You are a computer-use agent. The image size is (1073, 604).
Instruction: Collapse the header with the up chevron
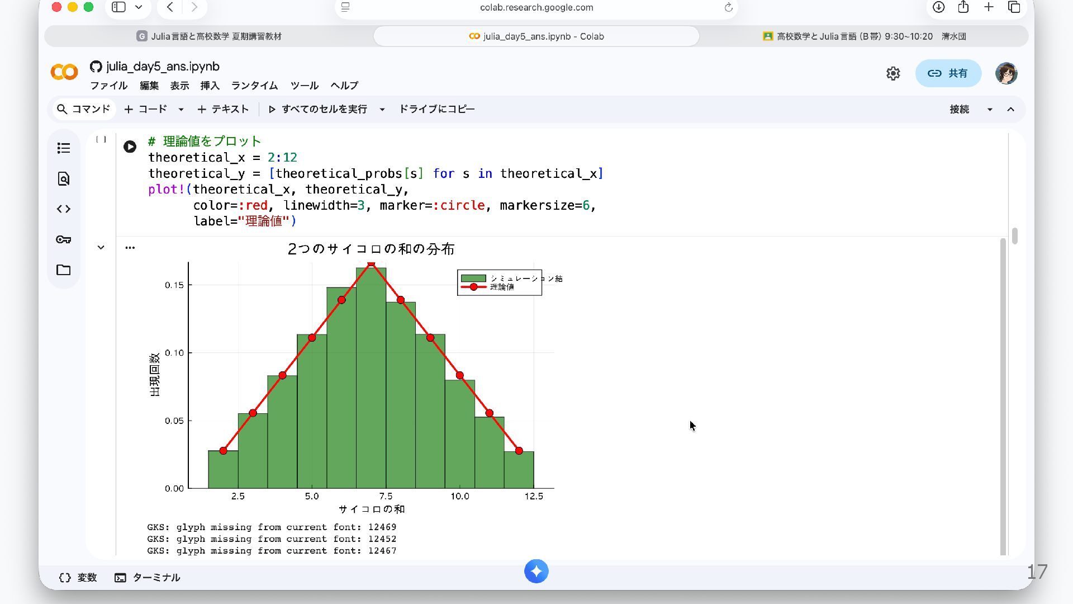[1010, 110]
